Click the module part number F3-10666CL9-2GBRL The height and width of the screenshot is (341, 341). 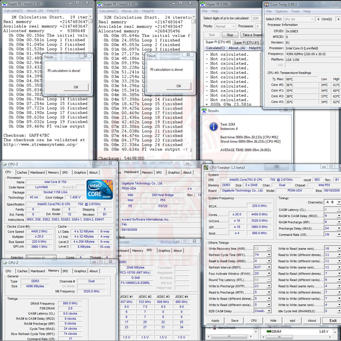click(135, 283)
